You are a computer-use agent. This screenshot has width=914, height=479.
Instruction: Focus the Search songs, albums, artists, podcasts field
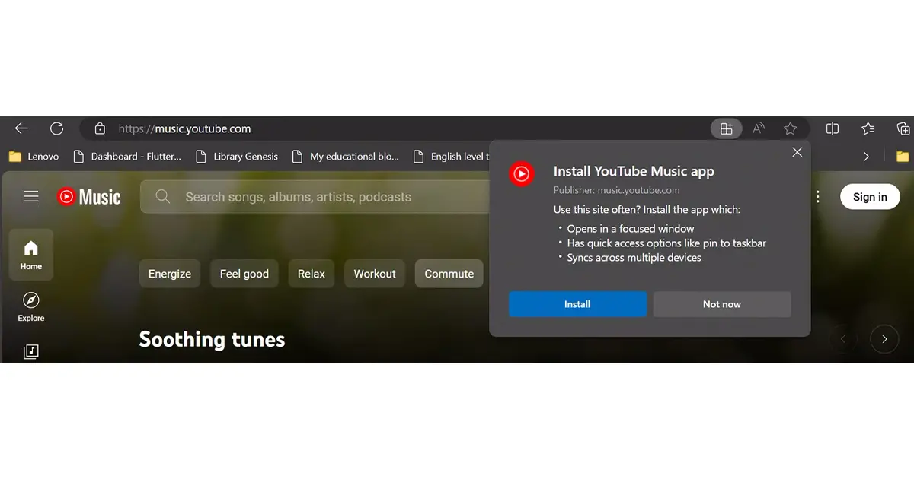[x=315, y=197]
